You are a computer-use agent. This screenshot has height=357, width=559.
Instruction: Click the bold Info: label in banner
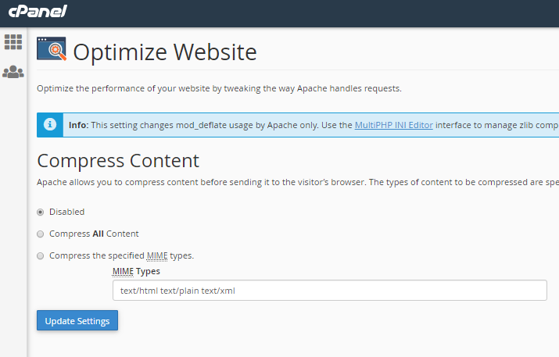[x=78, y=125]
